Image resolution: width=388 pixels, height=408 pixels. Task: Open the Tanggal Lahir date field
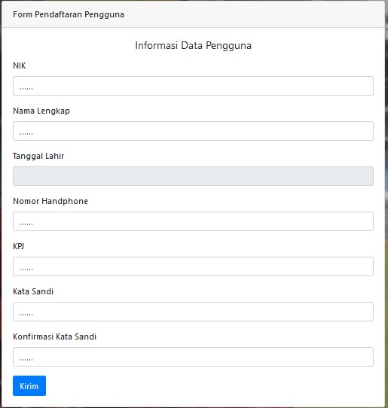coord(193,176)
